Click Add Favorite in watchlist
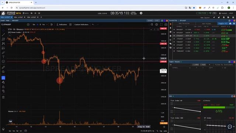The image size is (236, 133). (x=184, y=24)
